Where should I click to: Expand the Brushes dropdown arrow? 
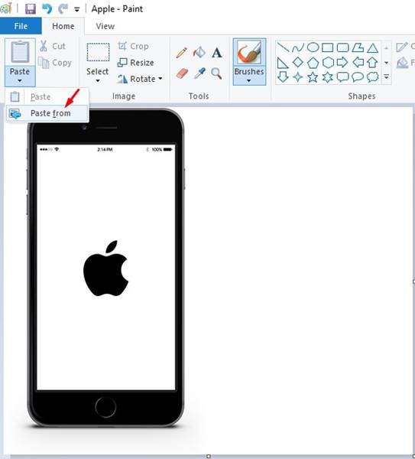click(x=249, y=80)
